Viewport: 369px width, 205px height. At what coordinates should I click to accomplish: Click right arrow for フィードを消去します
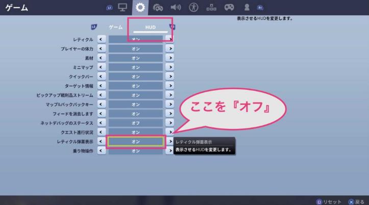(169, 114)
